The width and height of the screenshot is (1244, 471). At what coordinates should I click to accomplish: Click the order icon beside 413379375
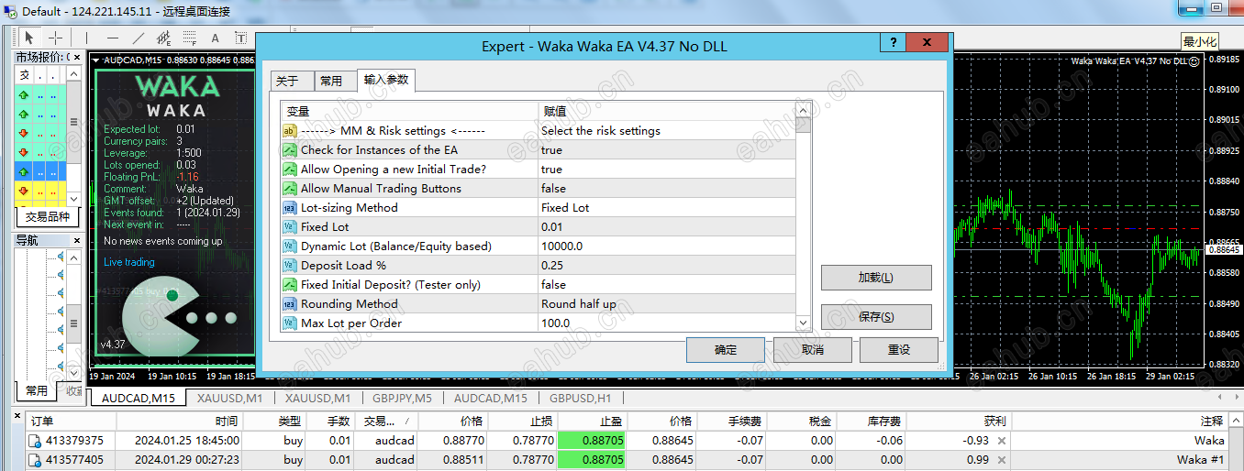click(35, 441)
